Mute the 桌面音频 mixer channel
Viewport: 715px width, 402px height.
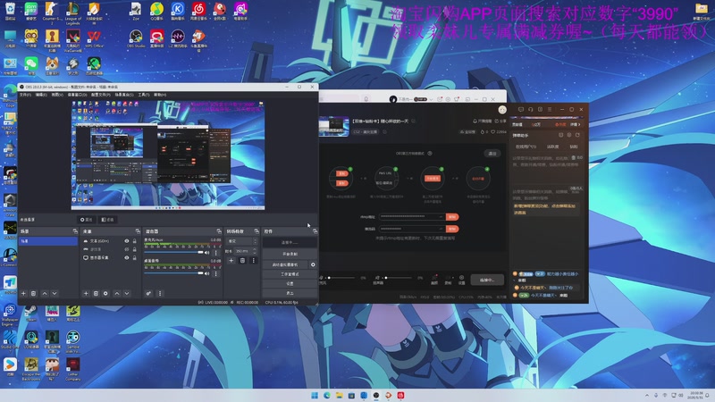click(207, 273)
